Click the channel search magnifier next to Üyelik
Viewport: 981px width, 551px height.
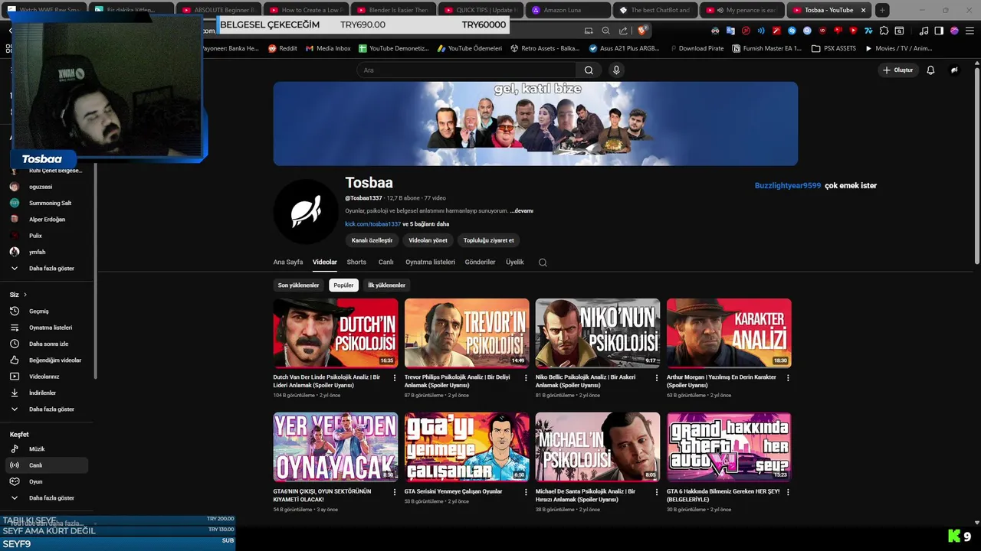[543, 262]
